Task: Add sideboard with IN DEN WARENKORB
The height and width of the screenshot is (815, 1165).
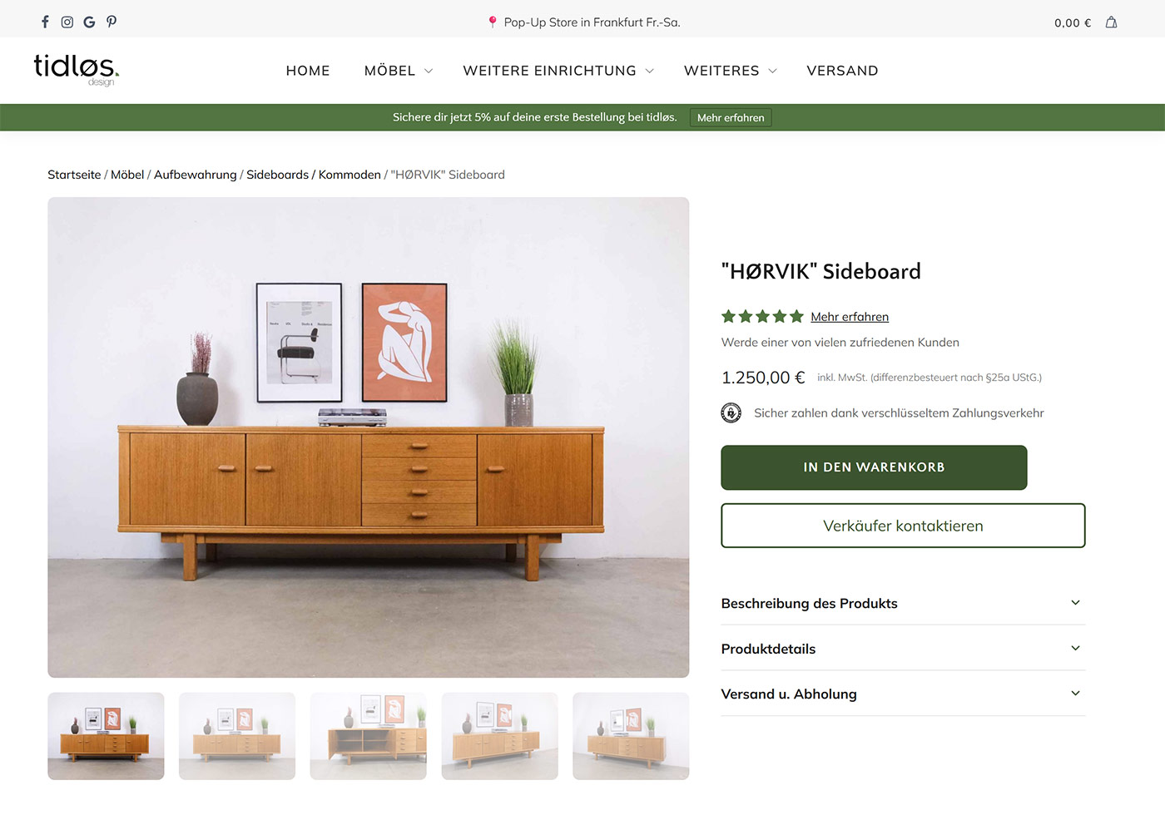Action: pyautogui.click(x=874, y=467)
